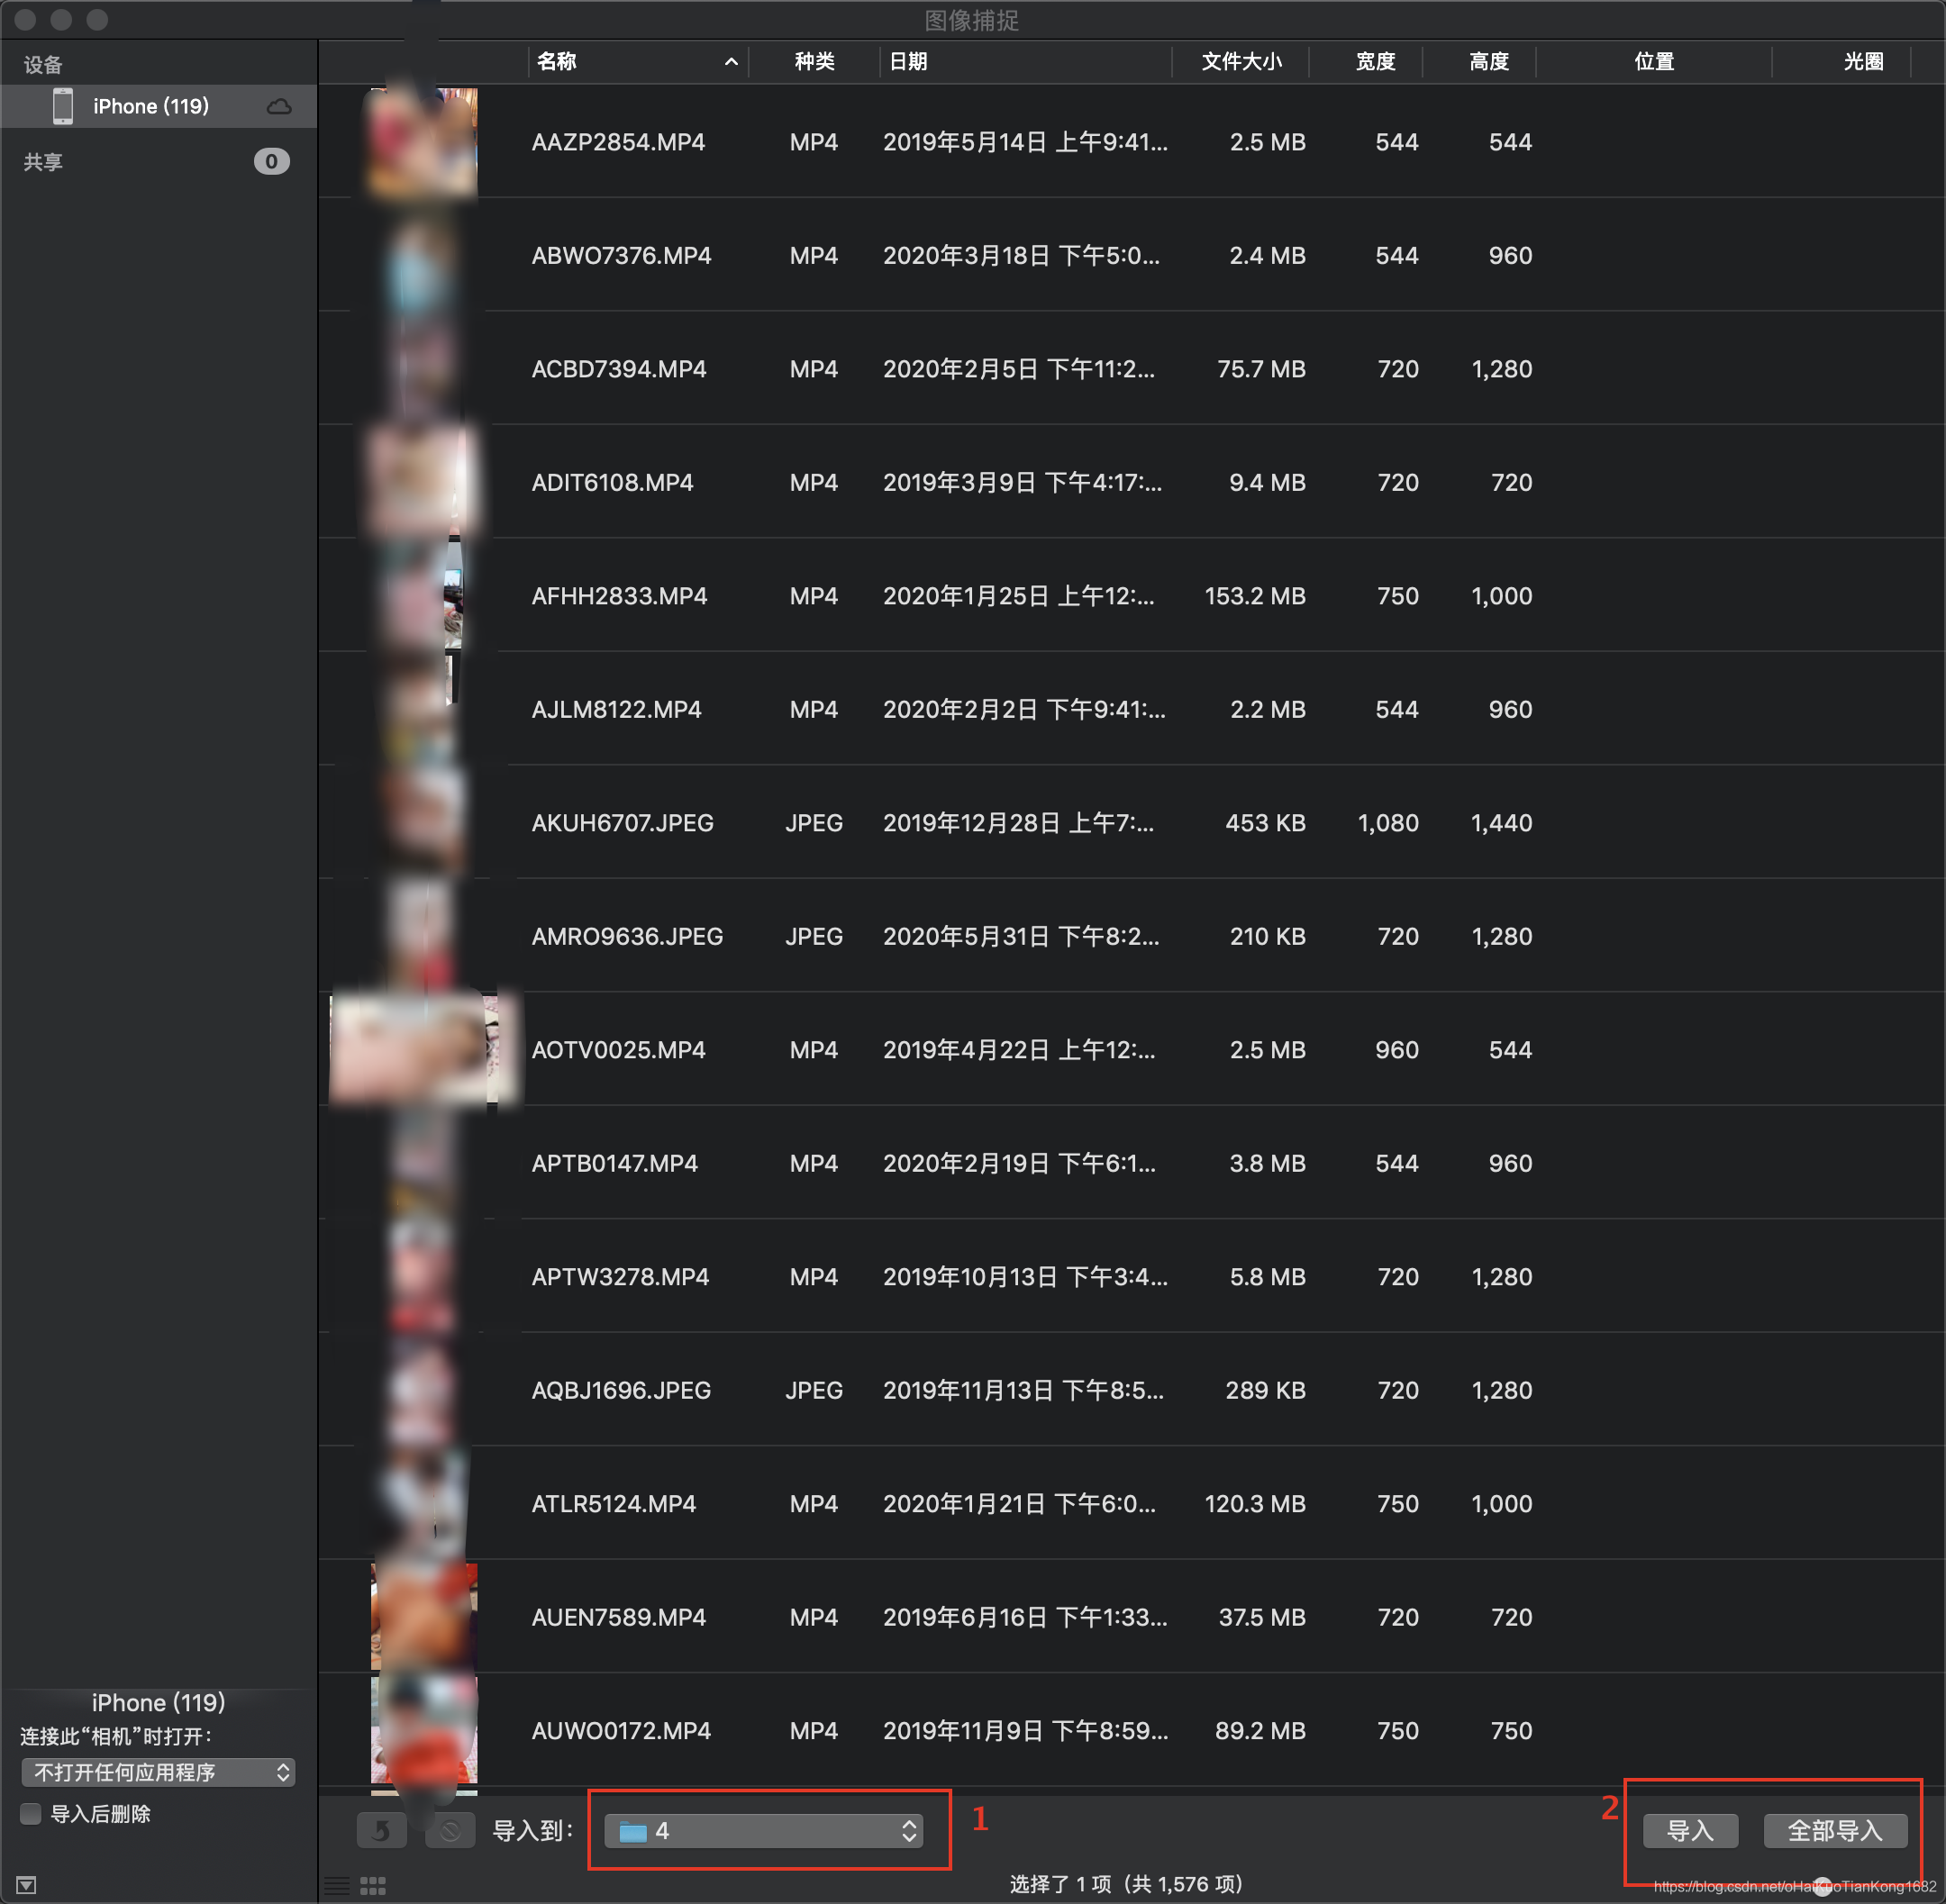
Task: Click the shared count badge showing 0
Action: 271,162
